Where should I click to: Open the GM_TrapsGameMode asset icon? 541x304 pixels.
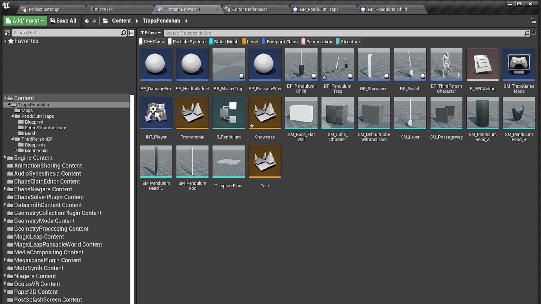pos(519,64)
